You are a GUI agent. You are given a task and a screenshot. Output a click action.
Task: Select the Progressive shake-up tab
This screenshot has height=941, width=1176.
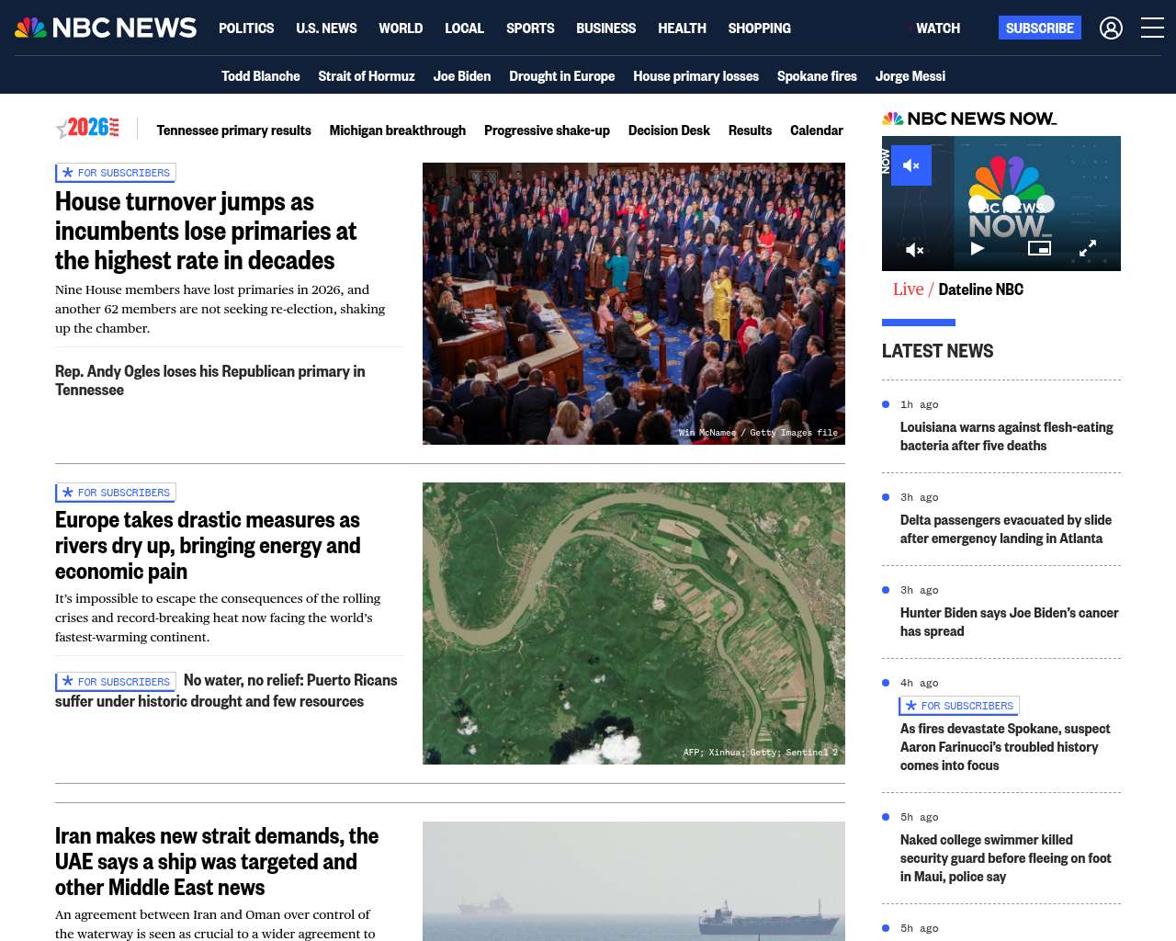(x=547, y=130)
